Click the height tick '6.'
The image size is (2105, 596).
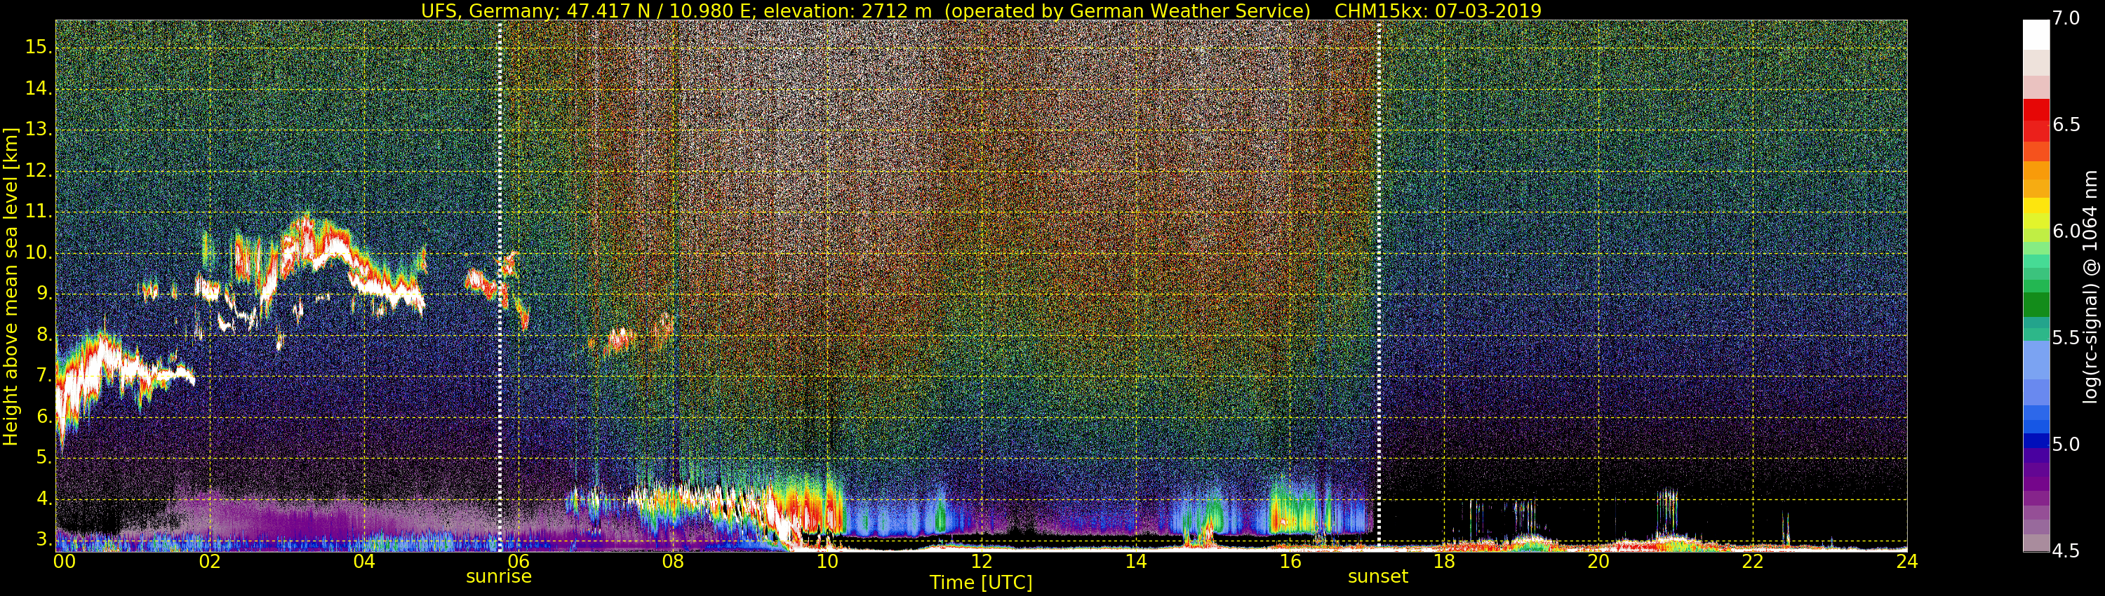43,417
